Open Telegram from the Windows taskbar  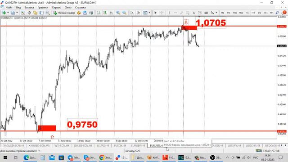tap(74, 157)
